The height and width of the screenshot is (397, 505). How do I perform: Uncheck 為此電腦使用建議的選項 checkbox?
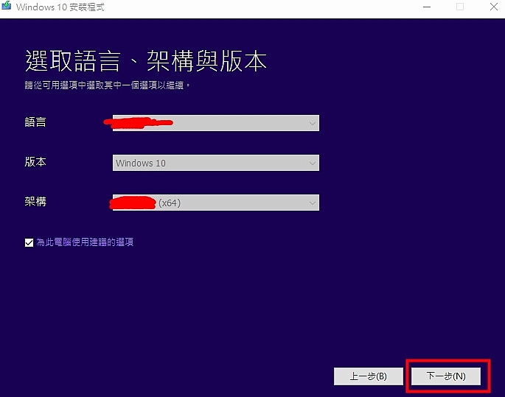(x=29, y=242)
